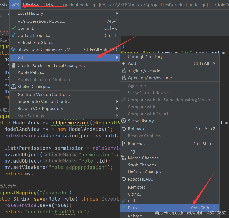Click the Show Local Changes as UML icon
This screenshot has height=218, width=229.
(13, 49)
